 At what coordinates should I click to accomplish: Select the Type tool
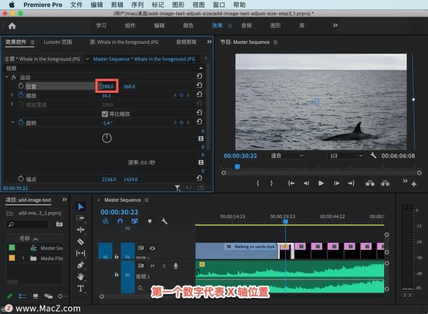(x=81, y=288)
